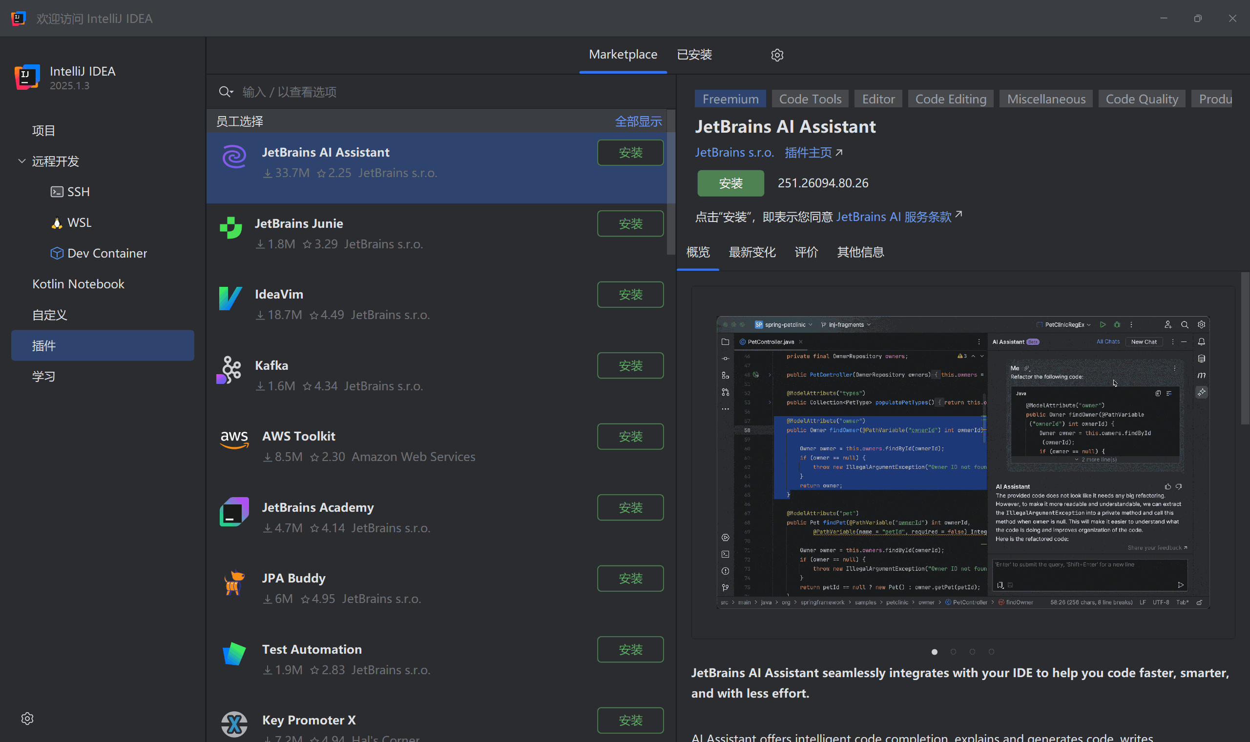
Task: Select the second screenshot carousel dot
Action: click(953, 651)
